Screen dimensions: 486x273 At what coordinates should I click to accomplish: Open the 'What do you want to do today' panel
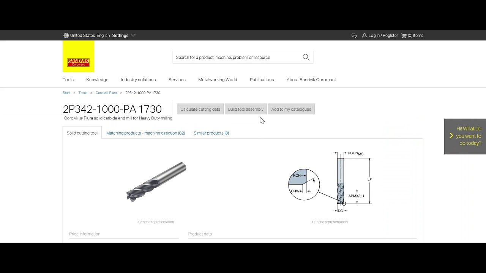[465, 136]
